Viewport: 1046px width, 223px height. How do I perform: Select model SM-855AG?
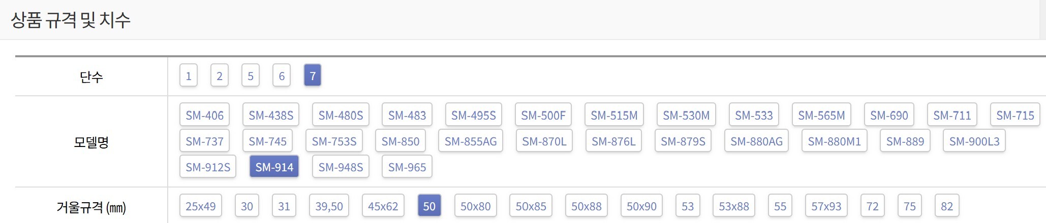pyautogui.click(x=471, y=141)
